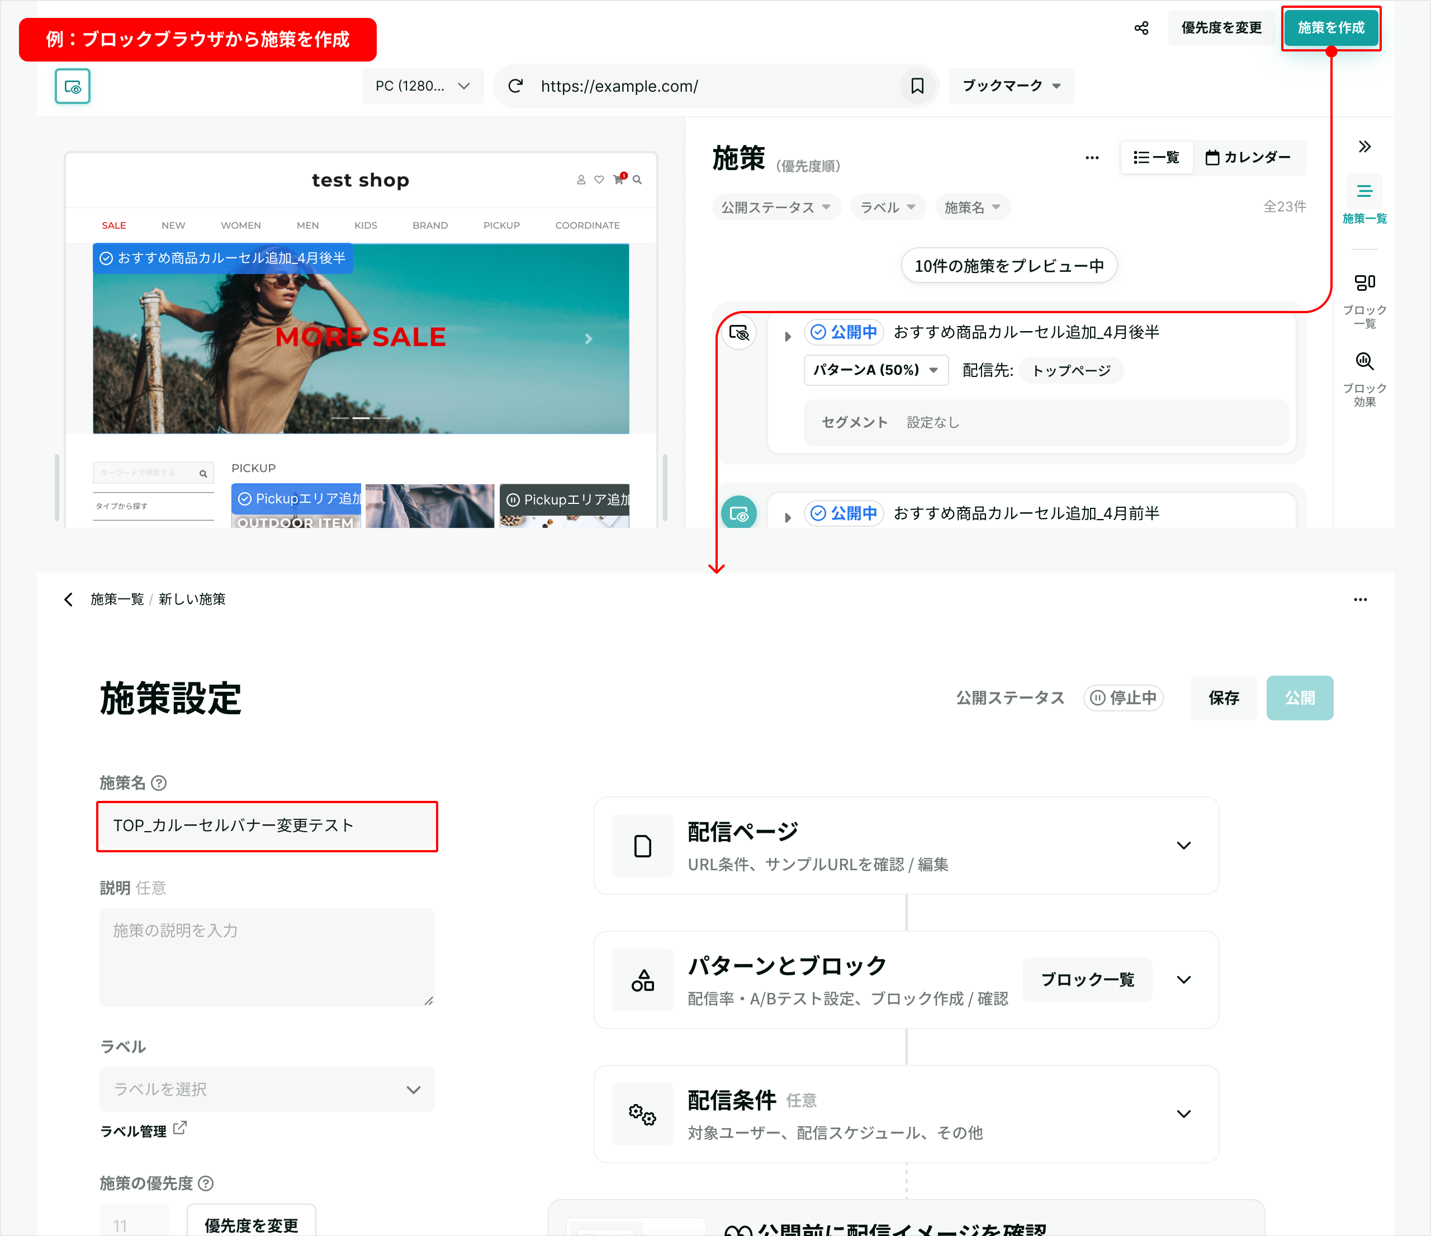Image resolution: width=1431 pixels, height=1236 pixels.
Task: Click 10件の施策をプレビュー中 pill
Action: click(x=1009, y=265)
